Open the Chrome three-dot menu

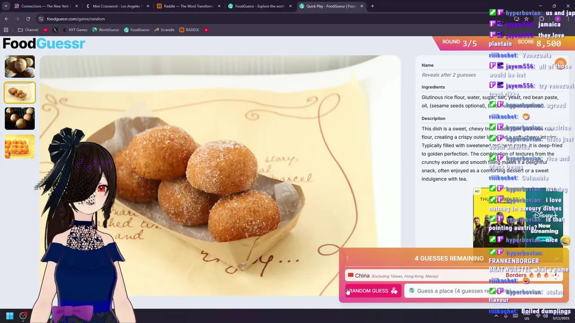click(x=567, y=19)
